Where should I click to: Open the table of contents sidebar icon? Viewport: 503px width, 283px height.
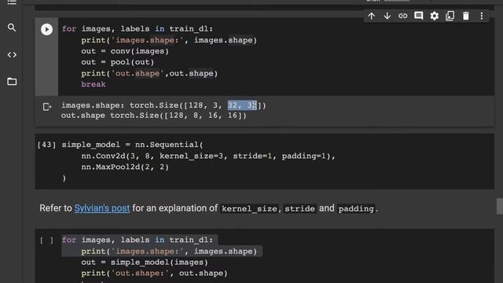pyautogui.click(x=12, y=2)
